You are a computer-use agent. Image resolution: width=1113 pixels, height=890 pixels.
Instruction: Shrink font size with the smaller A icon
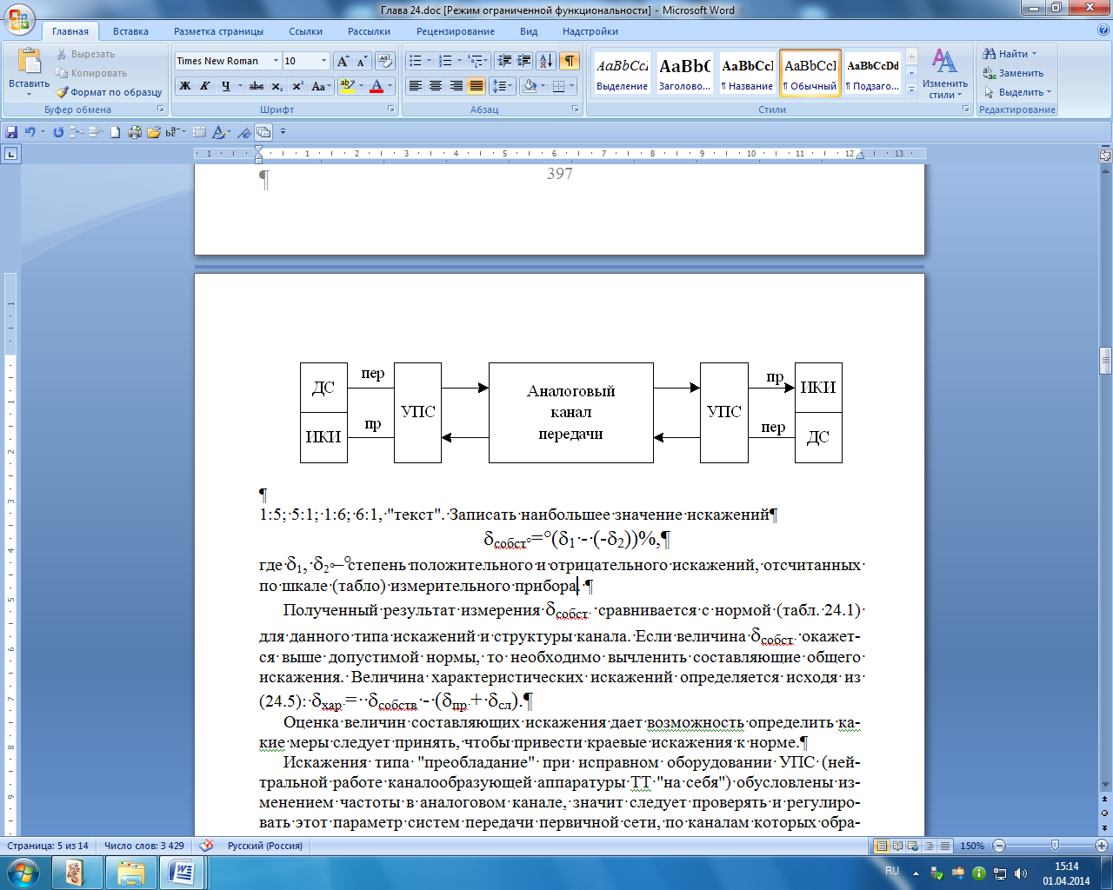(x=363, y=61)
